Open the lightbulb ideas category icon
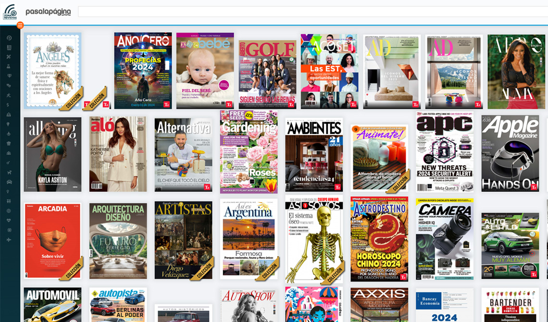 pyautogui.click(x=9, y=124)
